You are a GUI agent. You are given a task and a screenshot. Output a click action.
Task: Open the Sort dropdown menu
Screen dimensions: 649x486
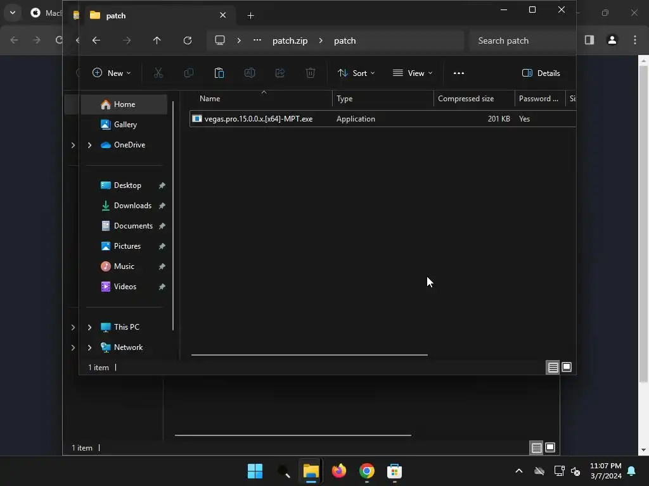tap(356, 73)
